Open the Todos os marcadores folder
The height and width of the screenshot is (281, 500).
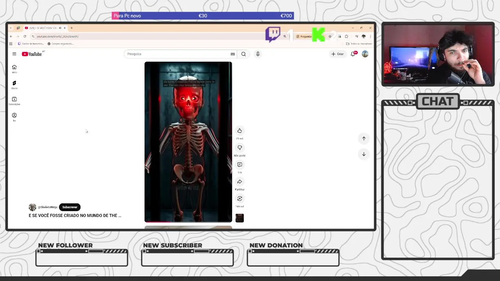click(x=359, y=44)
